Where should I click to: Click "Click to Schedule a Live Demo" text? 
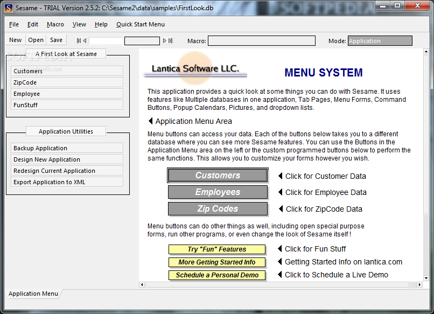337,275
